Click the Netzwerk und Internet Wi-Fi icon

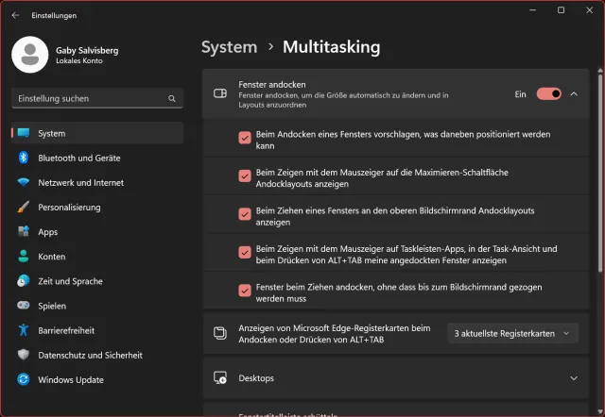[x=24, y=183]
